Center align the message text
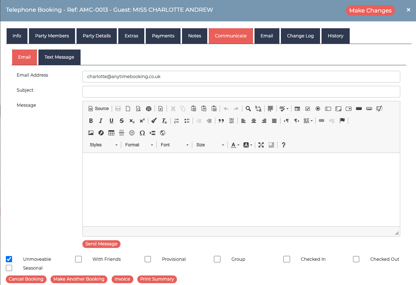Image resolution: width=416 pixels, height=285 pixels. coord(254,121)
